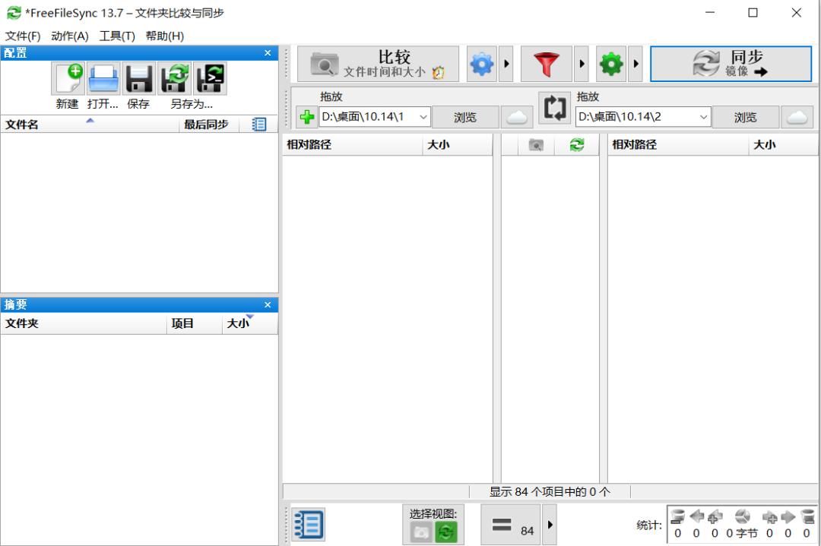This screenshot has height=546, width=821.
Task: Open the 工具(T) menu
Action: click(117, 36)
